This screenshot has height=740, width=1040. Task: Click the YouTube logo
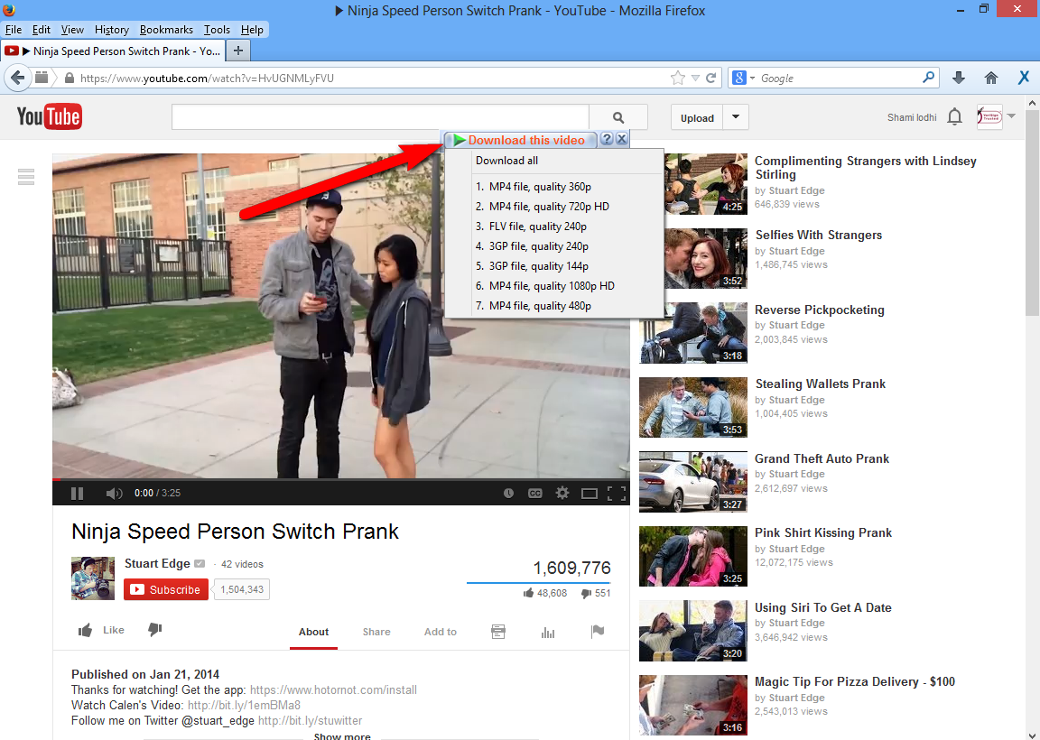[50, 116]
